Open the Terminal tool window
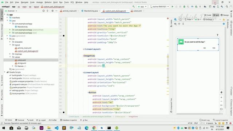The width and height of the screenshot is (233, 131). 20,120
